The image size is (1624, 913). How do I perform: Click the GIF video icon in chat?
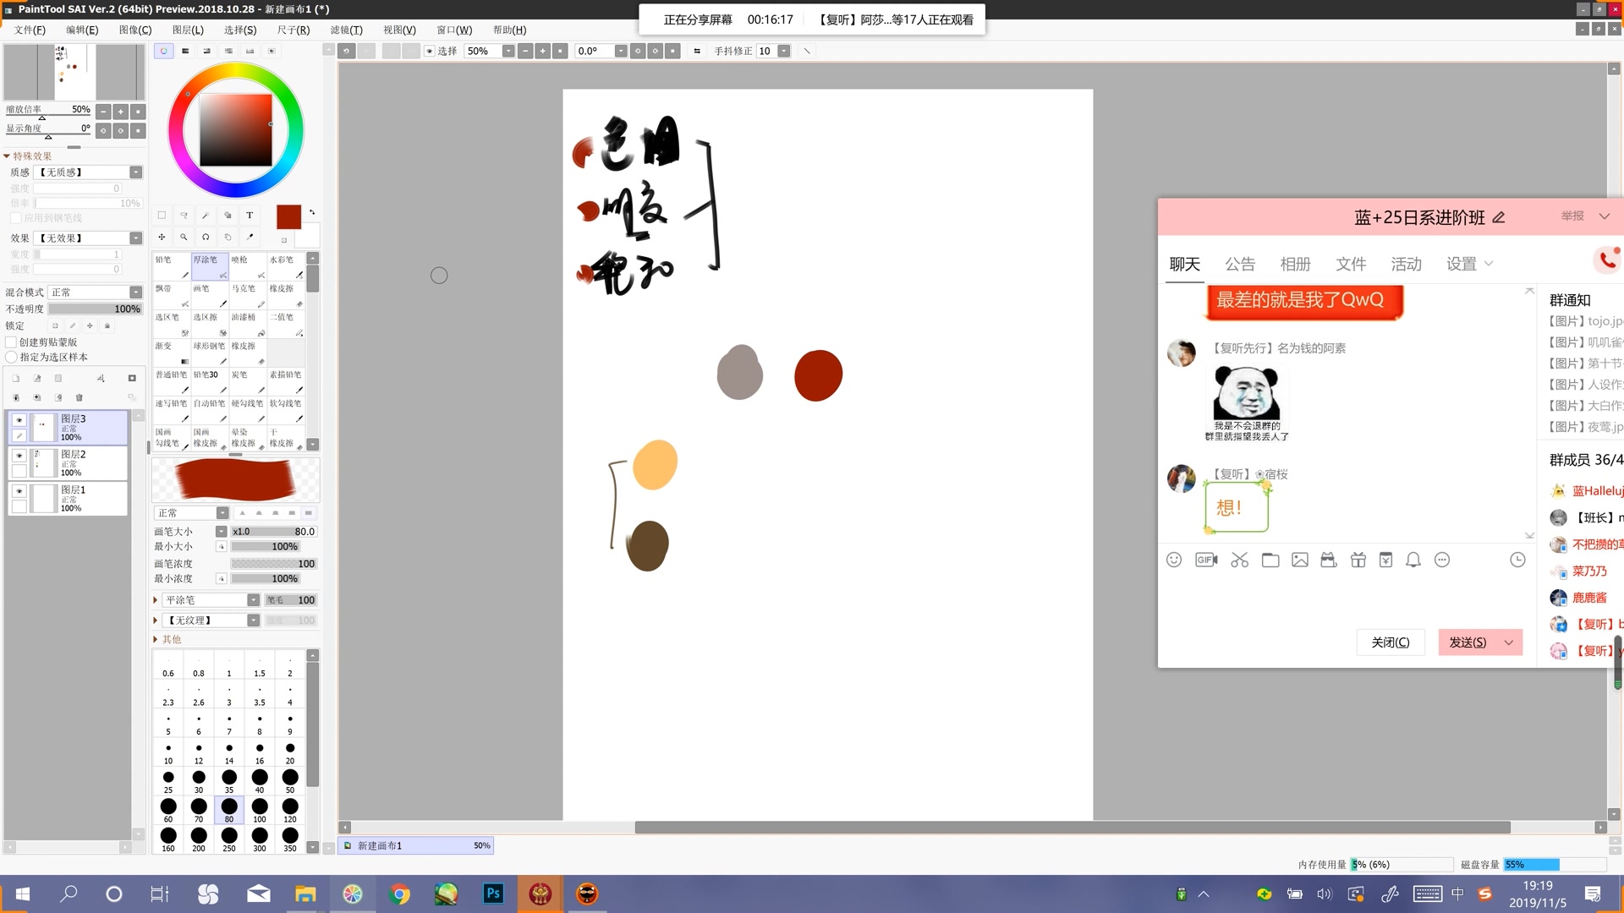click(1206, 560)
